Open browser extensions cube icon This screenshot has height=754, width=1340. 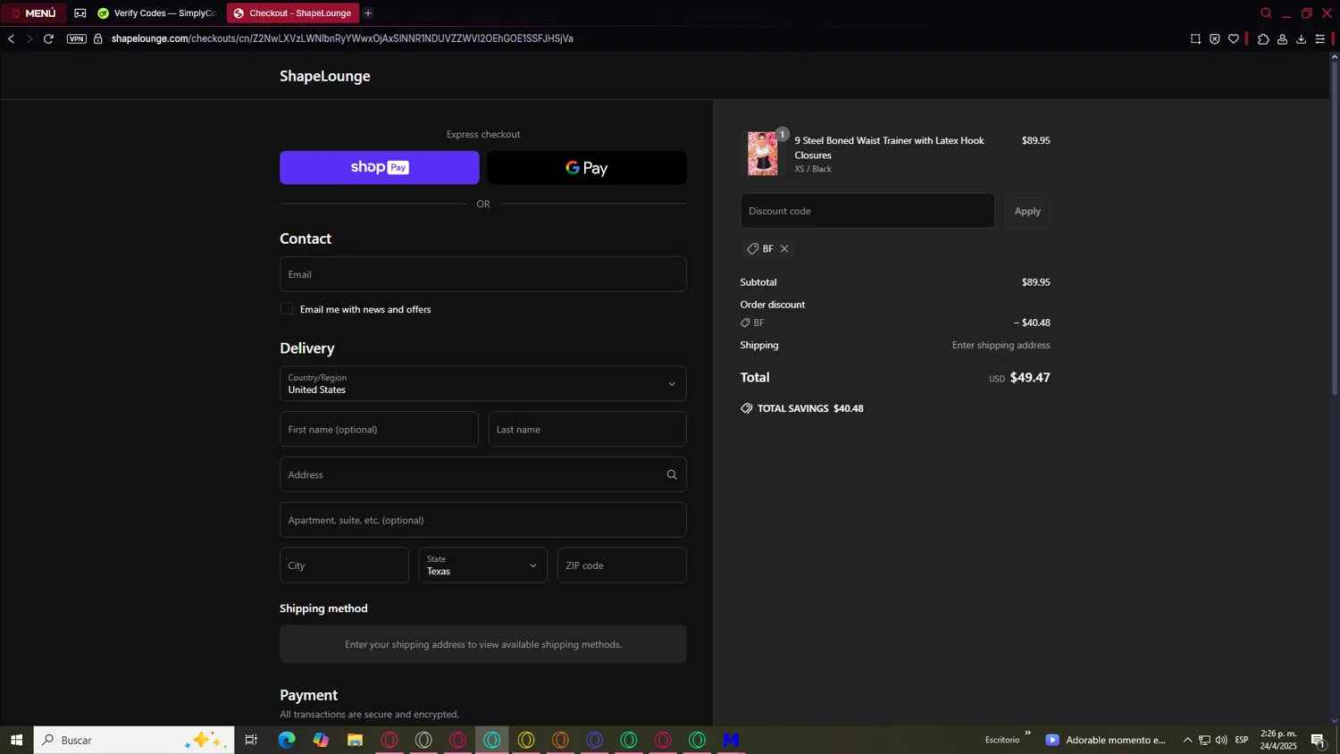click(1263, 39)
